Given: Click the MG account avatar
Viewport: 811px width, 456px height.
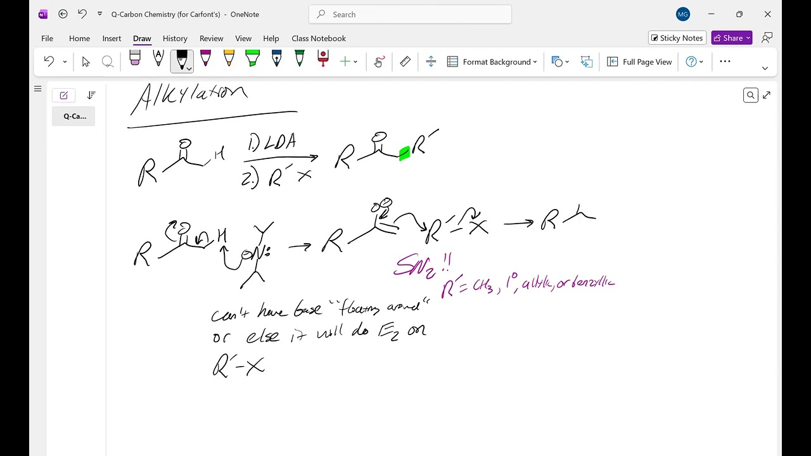Looking at the screenshot, I should pos(683,14).
